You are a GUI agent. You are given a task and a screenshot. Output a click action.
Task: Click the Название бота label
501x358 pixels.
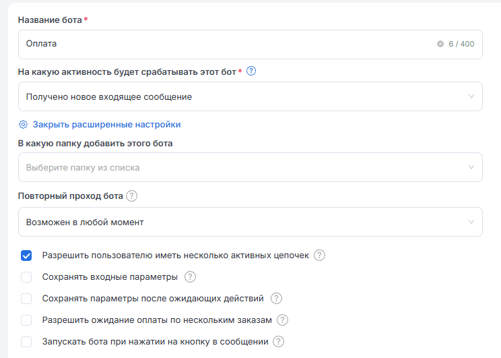coord(50,20)
